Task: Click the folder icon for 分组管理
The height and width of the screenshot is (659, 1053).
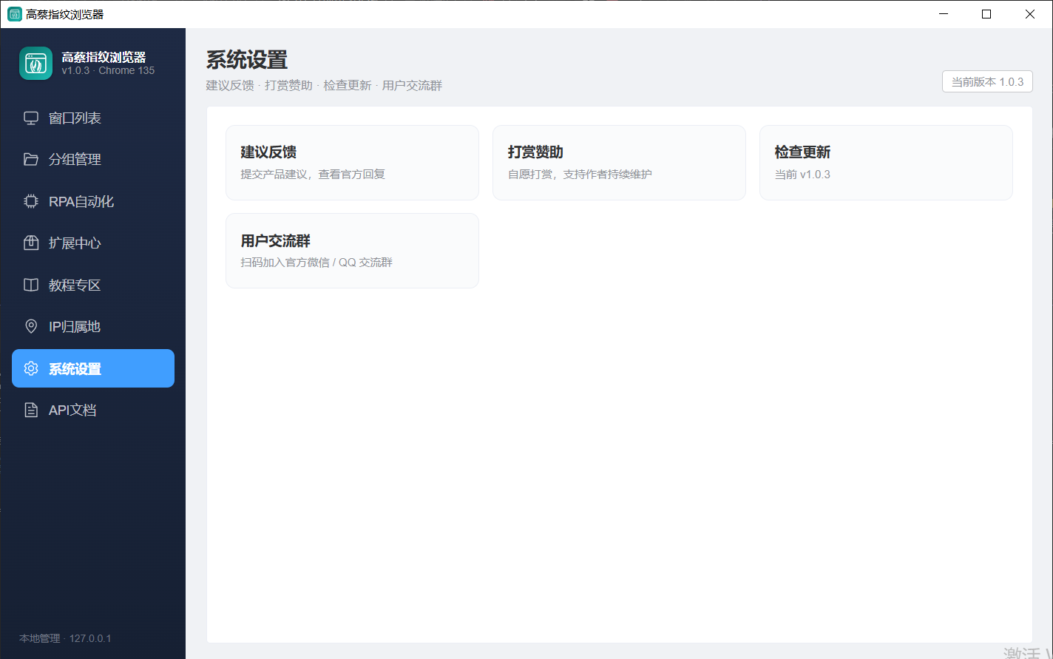Action: tap(31, 160)
